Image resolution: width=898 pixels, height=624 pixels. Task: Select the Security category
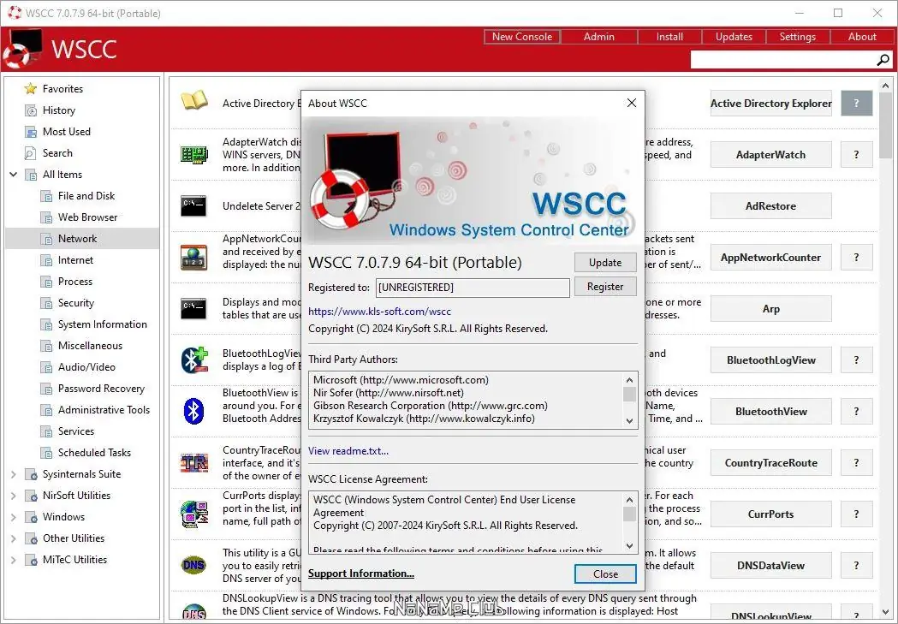(76, 303)
